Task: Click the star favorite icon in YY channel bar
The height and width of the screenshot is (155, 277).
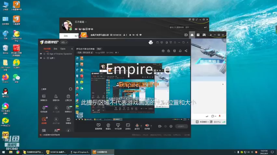Action: (130, 35)
